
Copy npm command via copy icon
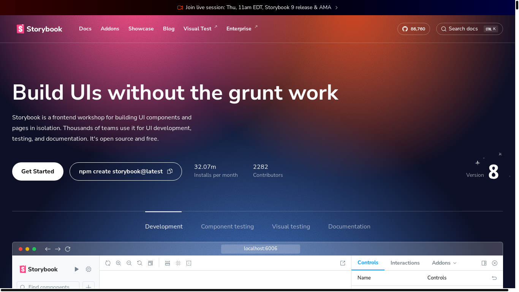pos(170,171)
